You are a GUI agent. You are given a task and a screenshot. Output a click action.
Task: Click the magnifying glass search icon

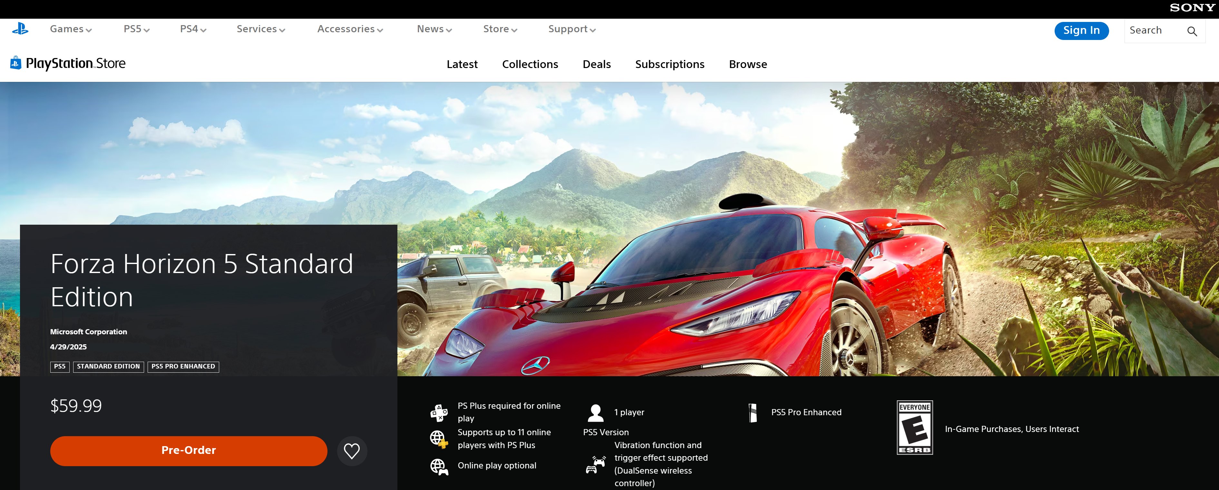1192,31
